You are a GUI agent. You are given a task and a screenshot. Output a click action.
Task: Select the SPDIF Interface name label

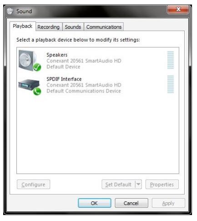click(x=64, y=79)
